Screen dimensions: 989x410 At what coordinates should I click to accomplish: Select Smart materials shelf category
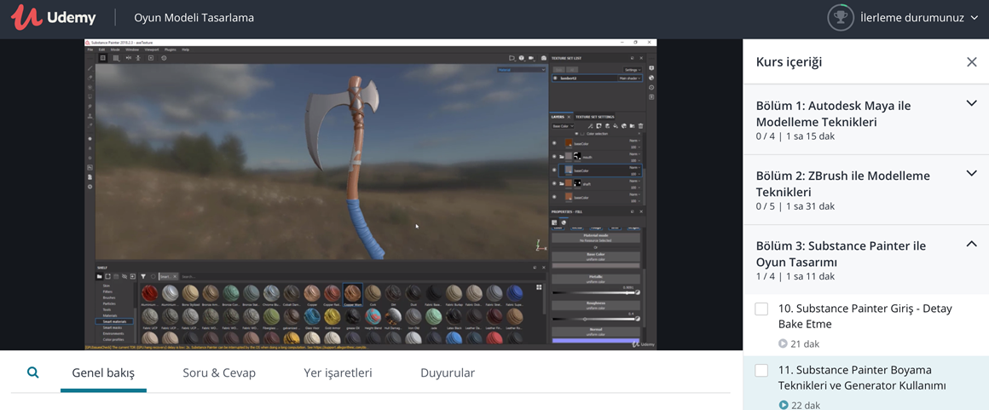click(x=115, y=321)
